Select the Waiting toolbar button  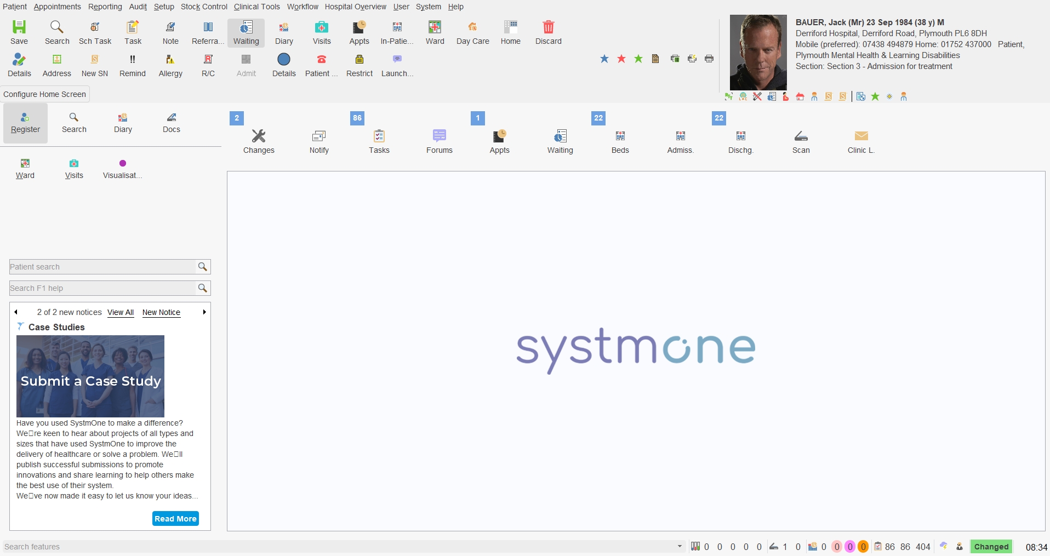[x=246, y=33]
